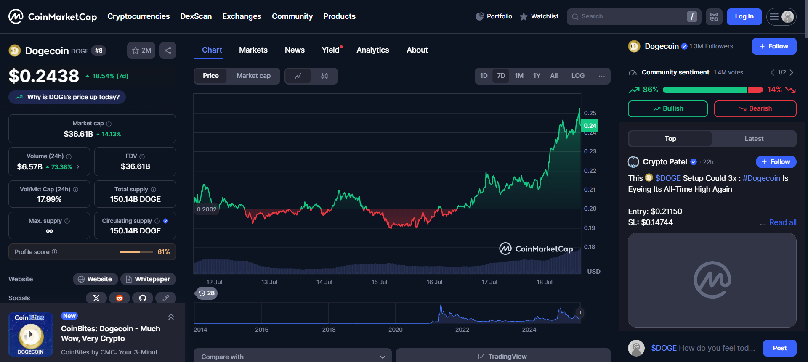Play the CoinBites Dogecoin video thumbnail

pos(30,335)
